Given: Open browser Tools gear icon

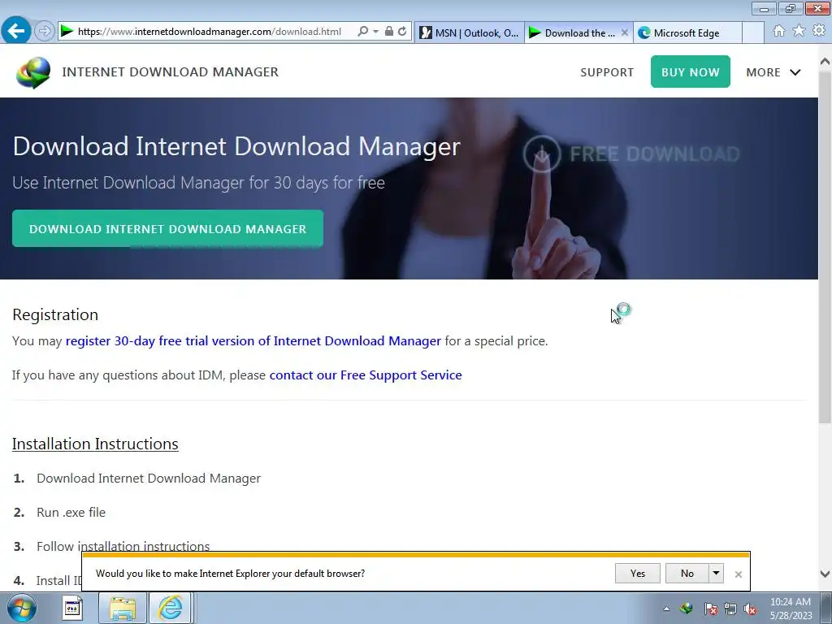Looking at the screenshot, I should pyautogui.click(x=819, y=31).
